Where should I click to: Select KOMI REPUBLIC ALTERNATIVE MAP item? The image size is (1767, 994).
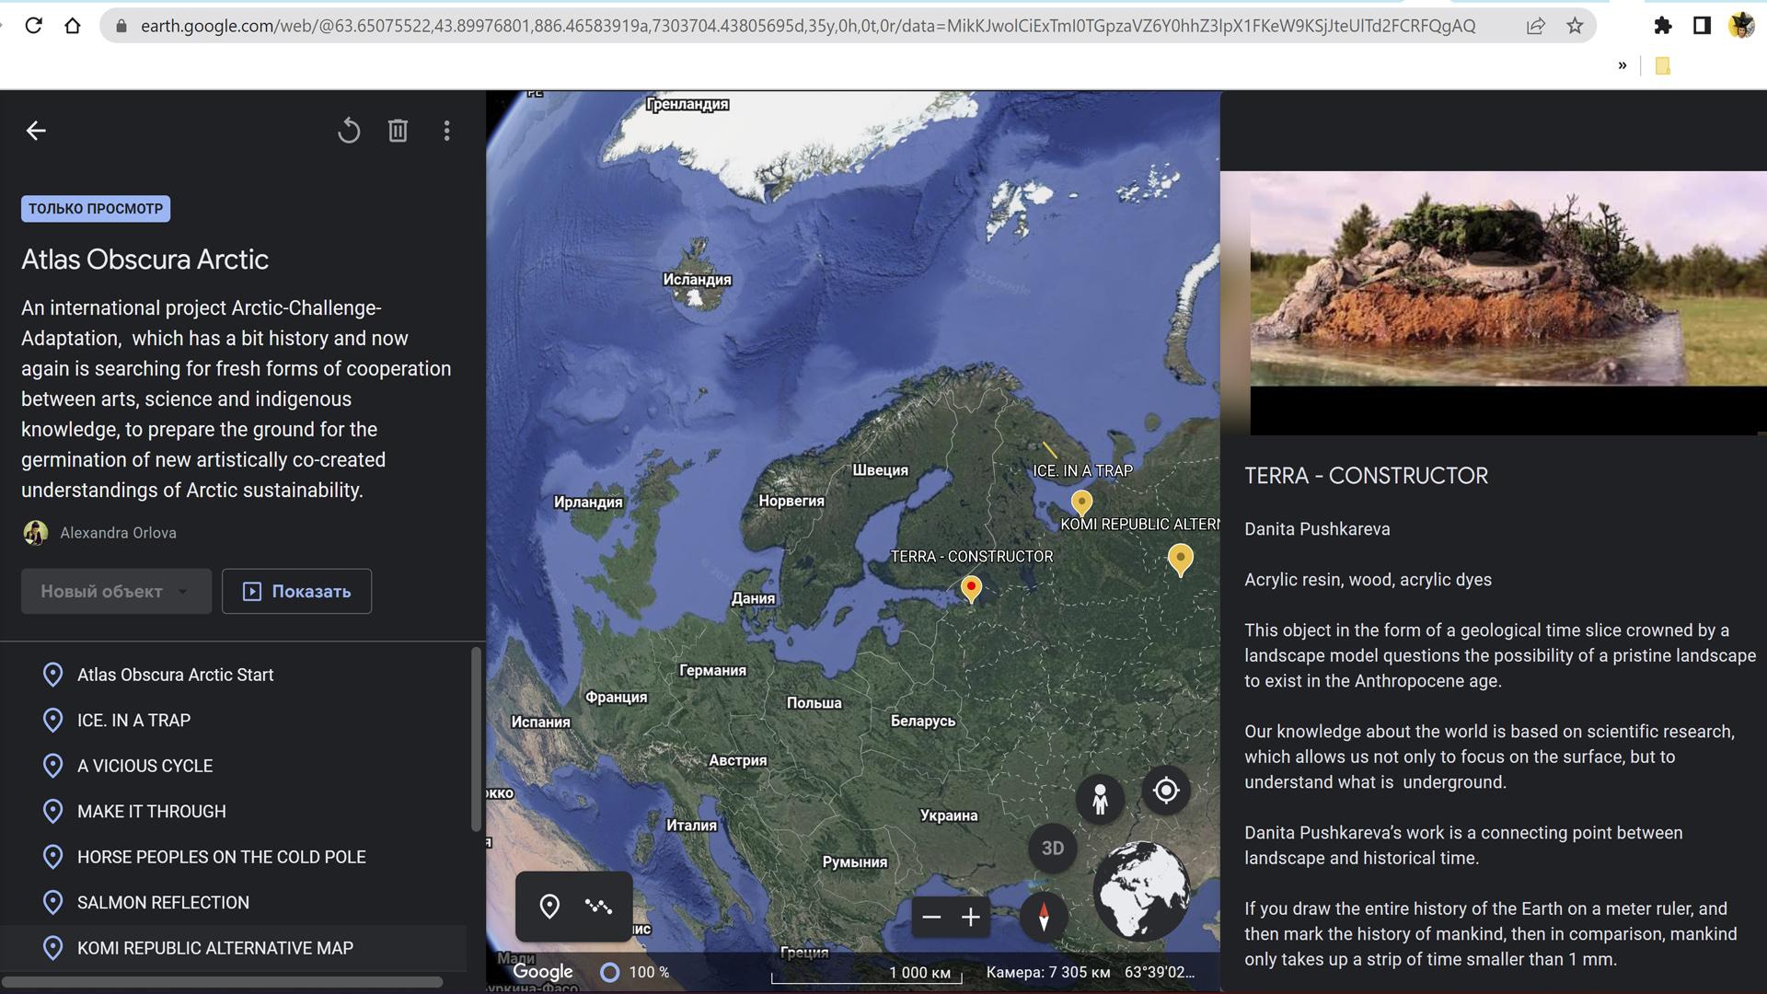click(234, 948)
